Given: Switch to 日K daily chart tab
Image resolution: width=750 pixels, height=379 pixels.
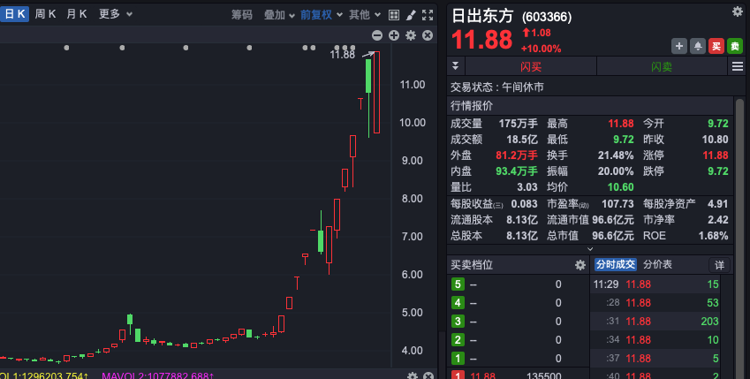Looking at the screenshot, I should coord(14,14).
